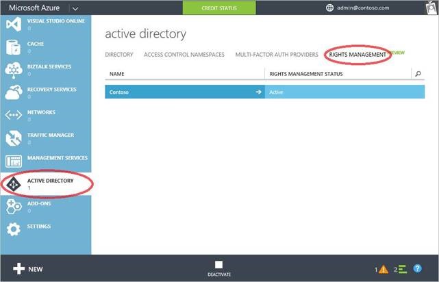Open MANAGEMENT SERVICES sidebar label
439x282 pixels.
(58, 158)
